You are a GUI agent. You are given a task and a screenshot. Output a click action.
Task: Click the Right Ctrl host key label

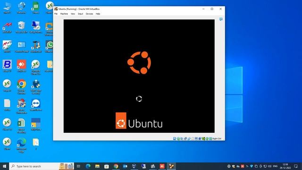tap(217, 138)
